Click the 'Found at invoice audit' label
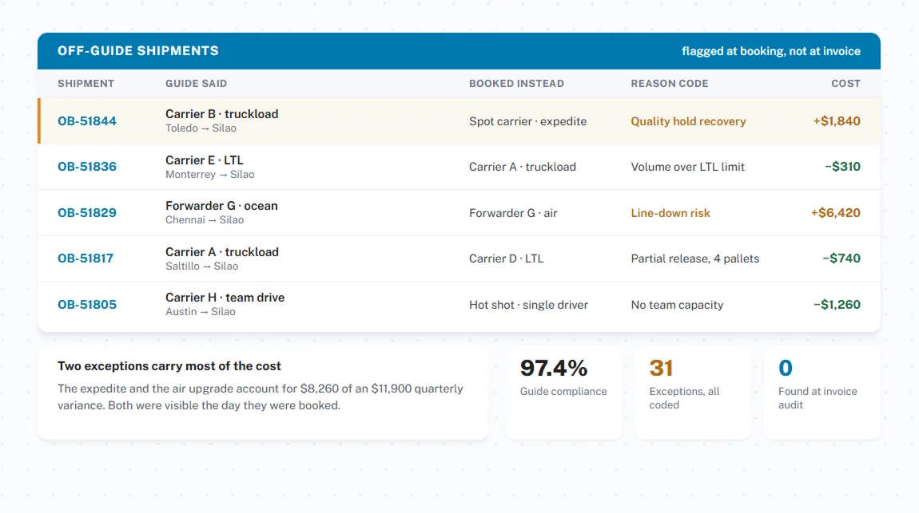Viewport: 919px width, 513px height. click(x=818, y=398)
